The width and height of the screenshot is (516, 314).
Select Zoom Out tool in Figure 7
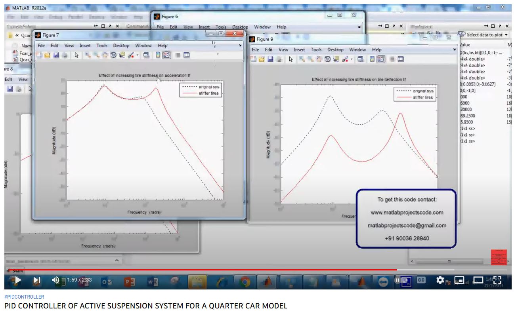[97, 55]
